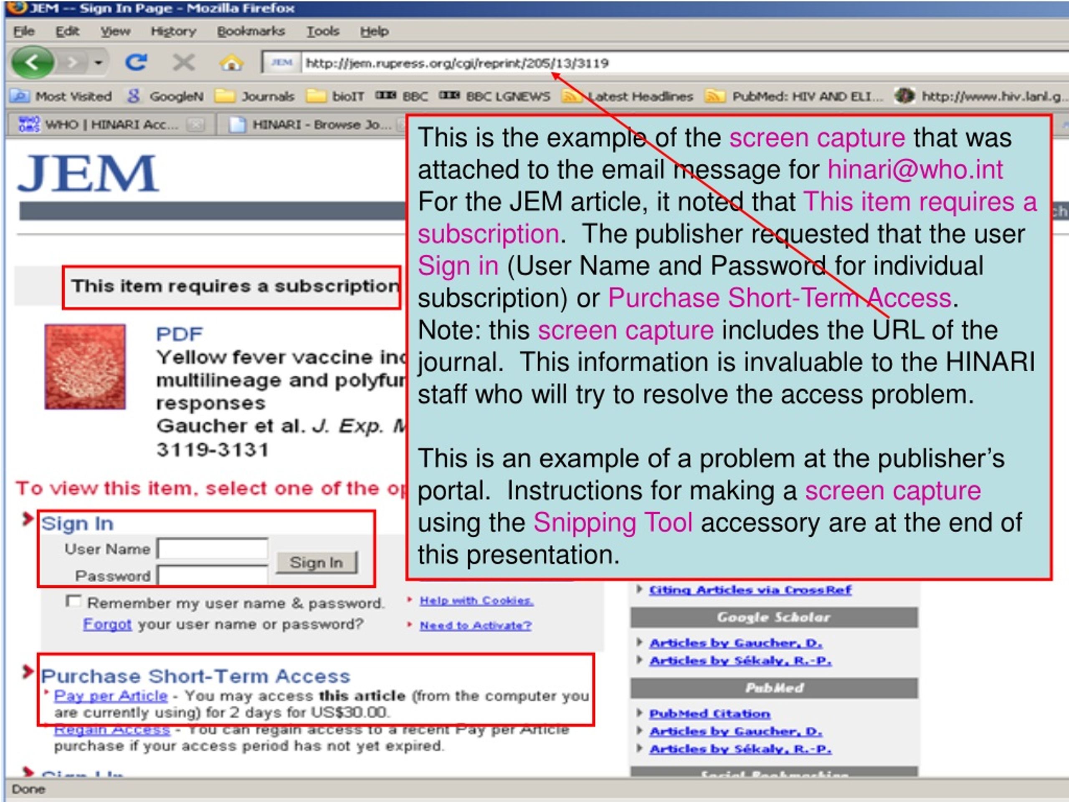Image resolution: width=1069 pixels, height=802 pixels.
Task: Open PubMed Articles by Sékaly, R.-P.
Action: [740, 749]
